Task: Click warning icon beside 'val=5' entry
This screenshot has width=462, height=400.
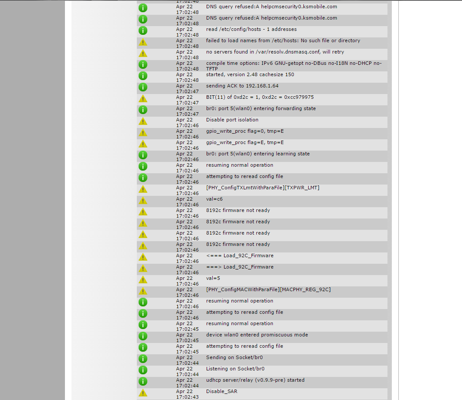Action: [143, 280]
